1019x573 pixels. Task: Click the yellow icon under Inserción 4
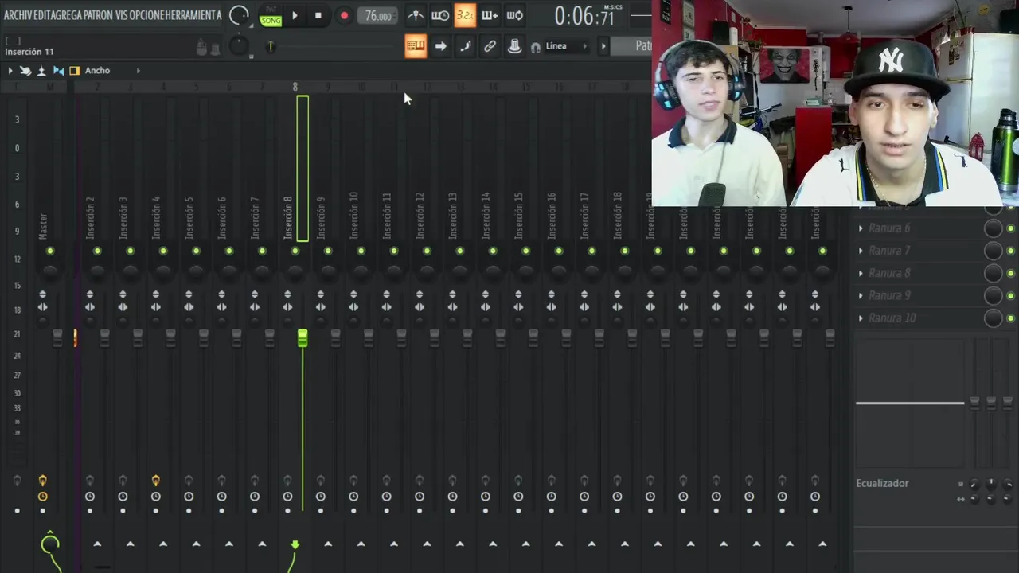[155, 480]
